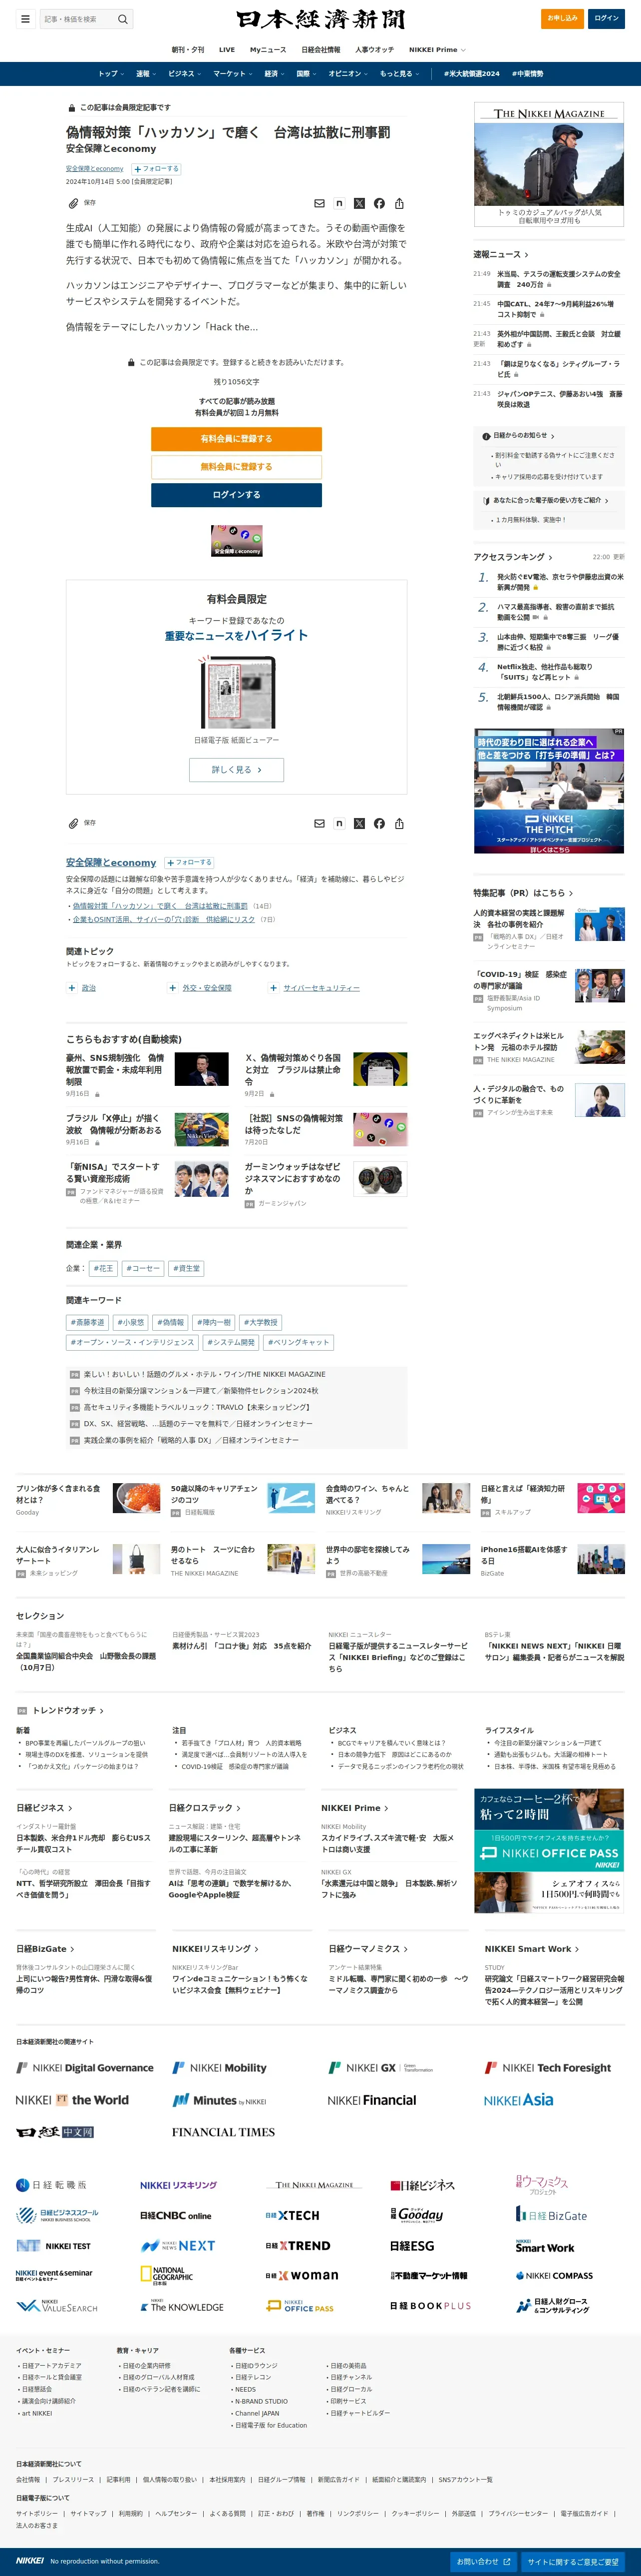The image size is (641, 2576).
Task: Open Myニュース menu item
Action: pyautogui.click(x=268, y=49)
